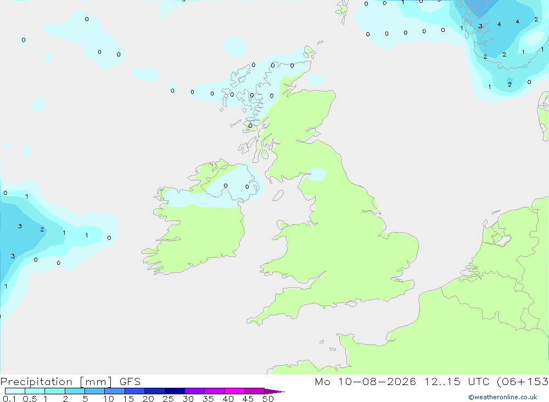Image resolution: width=549 pixels, height=402 pixels.
Task: Pick the 20–25 mm dark blue swatch
Action: click(x=154, y=391)
